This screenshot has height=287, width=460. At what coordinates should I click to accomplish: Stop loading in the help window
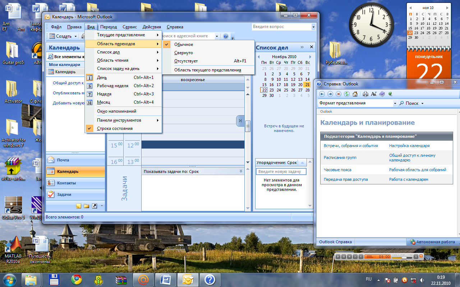click(x=339, y=94)
